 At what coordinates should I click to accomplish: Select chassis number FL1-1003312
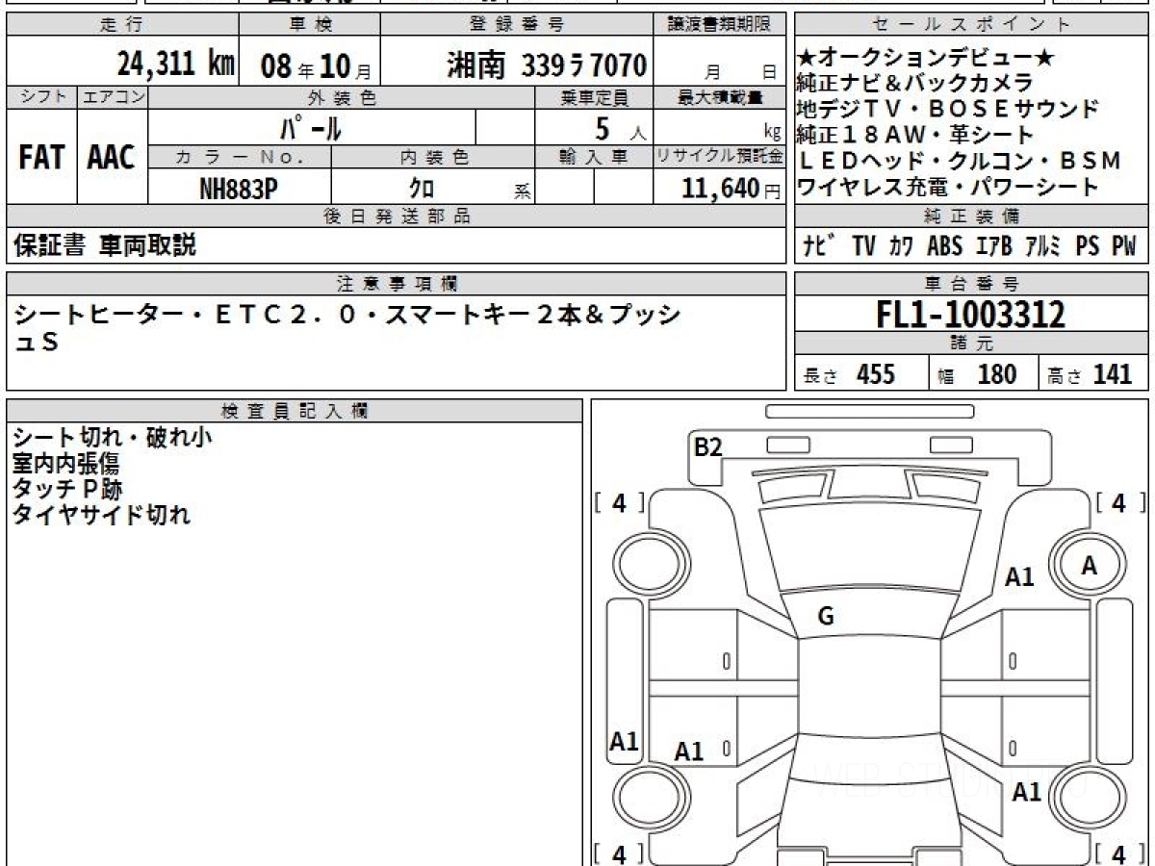pos(971,314)
